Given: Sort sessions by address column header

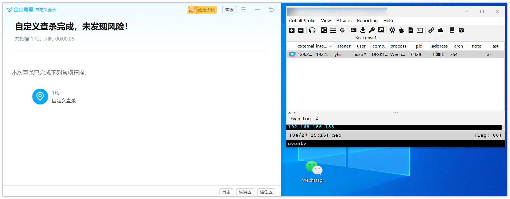Looking at the screenshot, I should [x=440, y=46].
